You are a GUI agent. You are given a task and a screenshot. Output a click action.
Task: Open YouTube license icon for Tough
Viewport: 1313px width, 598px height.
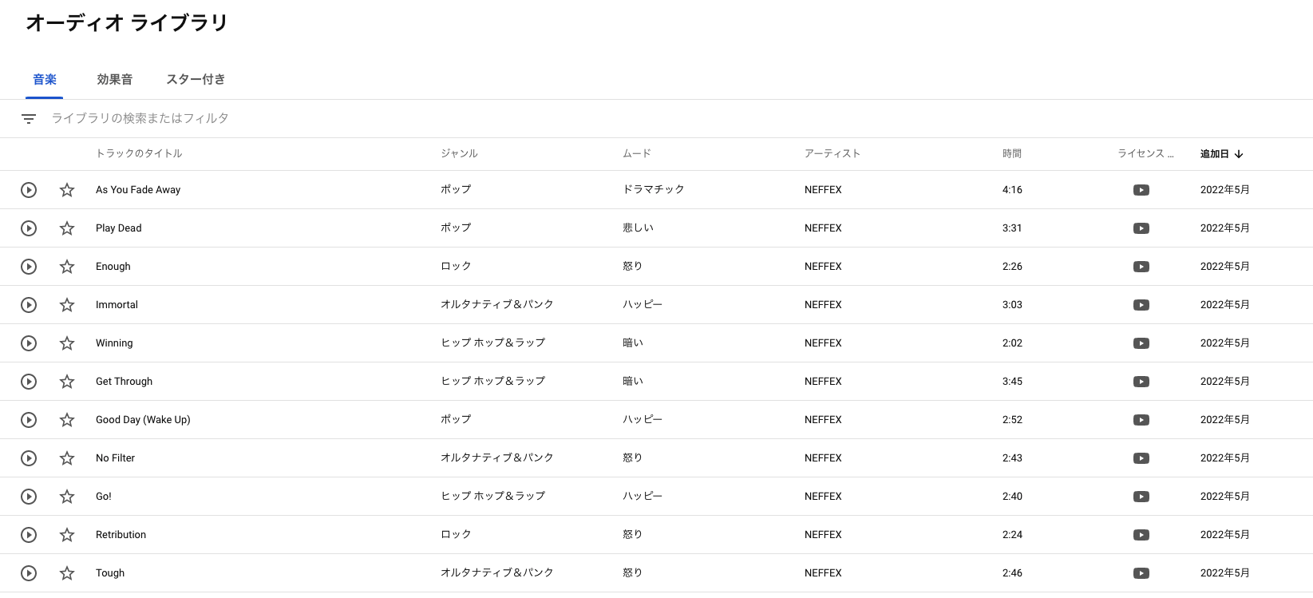point(1141,573)
